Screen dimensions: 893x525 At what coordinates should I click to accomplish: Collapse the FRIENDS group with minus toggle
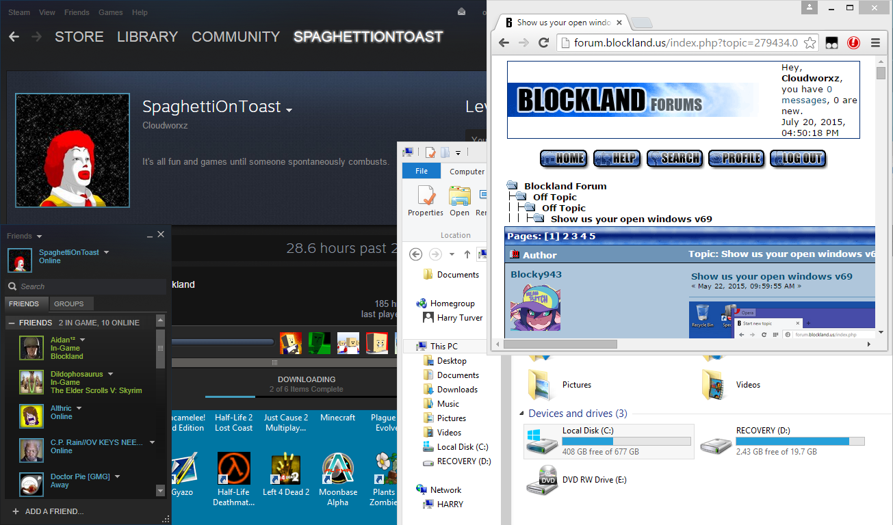(11, 323)
